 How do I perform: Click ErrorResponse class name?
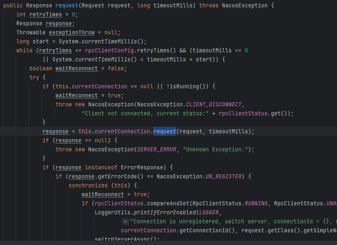pos(142,167)
